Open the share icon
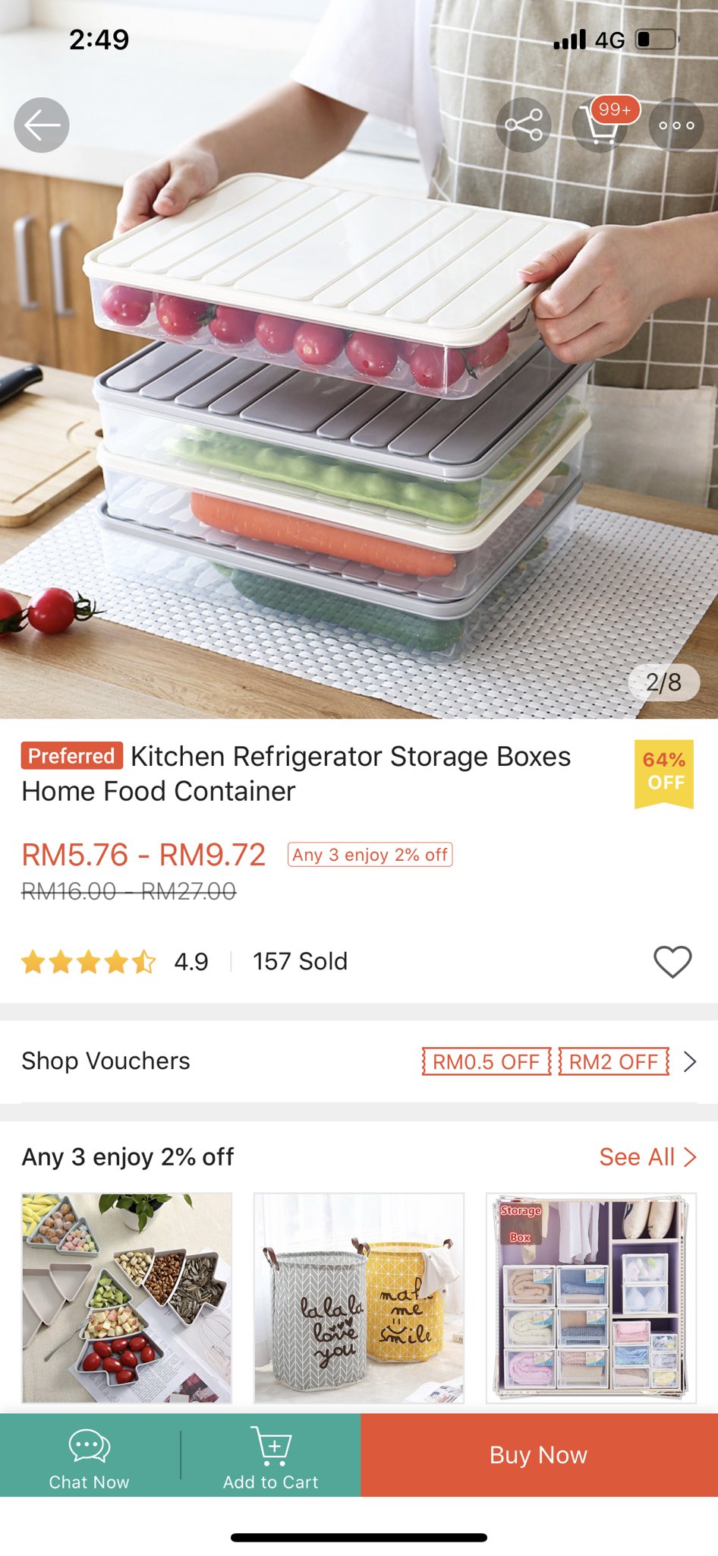Image resolution: width=718 pixels, height=1556 pixels. pos(524,125)
